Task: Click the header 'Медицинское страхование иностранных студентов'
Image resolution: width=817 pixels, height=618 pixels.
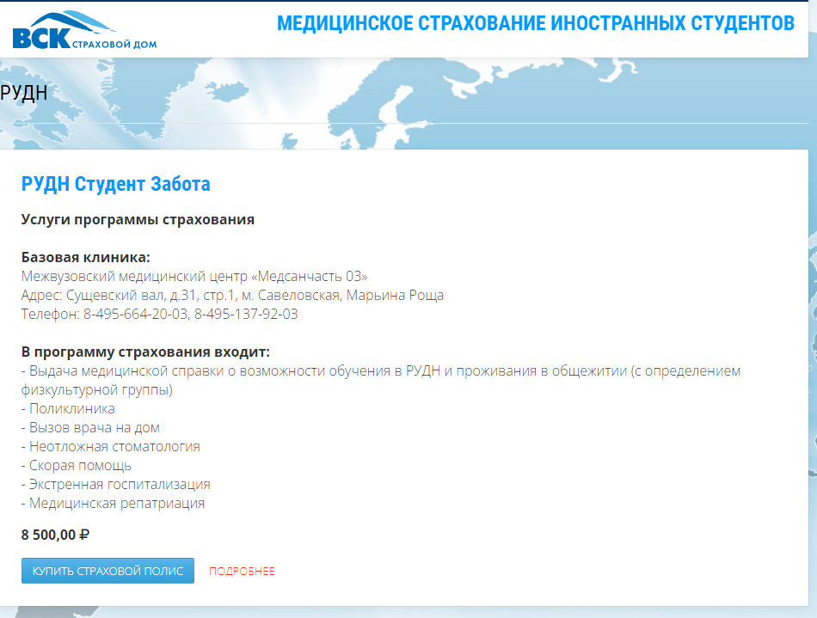Action: [x=536, y=23]
